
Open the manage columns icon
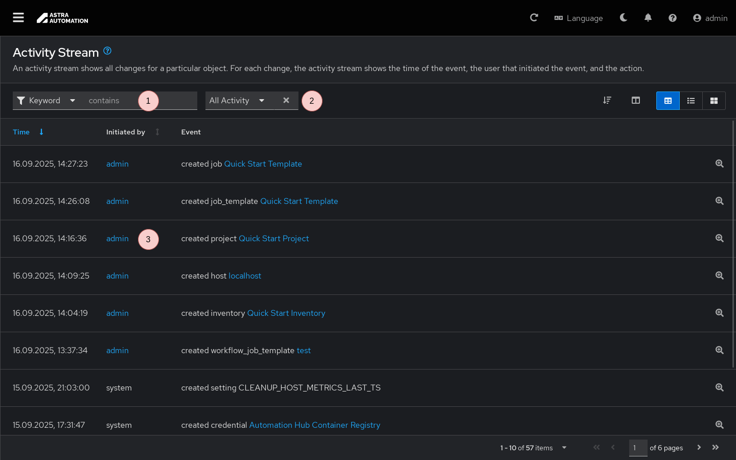[x=636, y=101]
